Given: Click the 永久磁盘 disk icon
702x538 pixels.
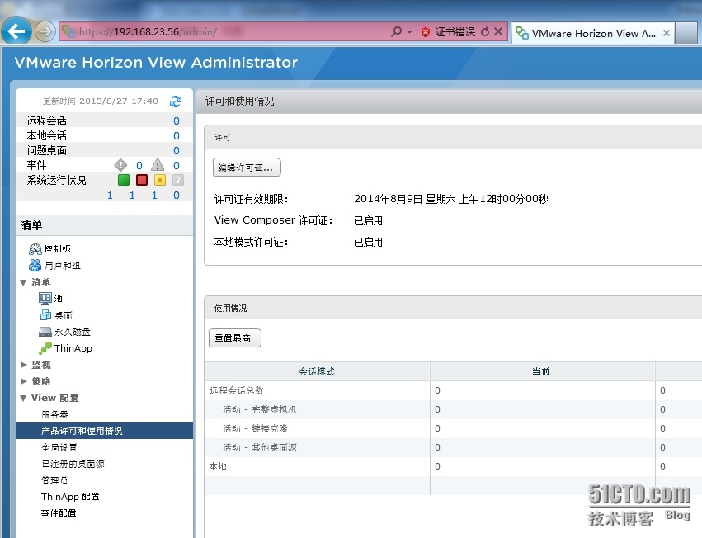Looking at the screenshot, I should [x=45, y=332].
